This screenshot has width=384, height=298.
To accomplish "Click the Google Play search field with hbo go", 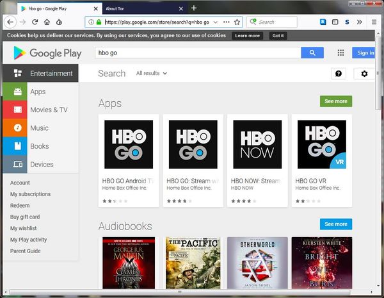I will click(x=198, y=53).
